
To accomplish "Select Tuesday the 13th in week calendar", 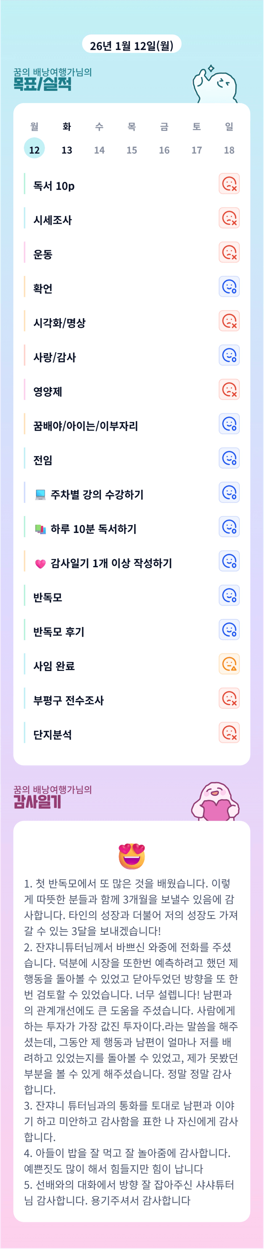I will tap(67, 149).
